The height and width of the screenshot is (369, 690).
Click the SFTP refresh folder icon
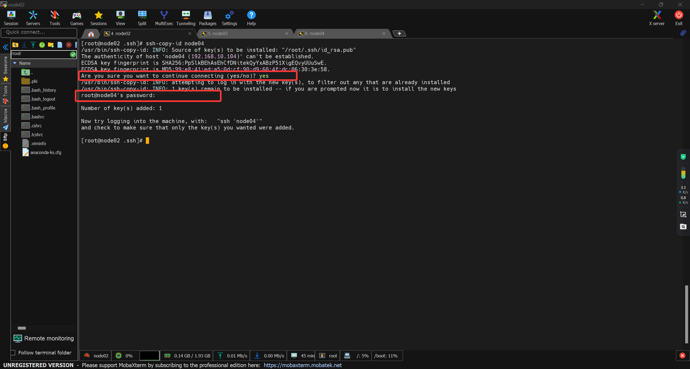(x=42, y=45)
